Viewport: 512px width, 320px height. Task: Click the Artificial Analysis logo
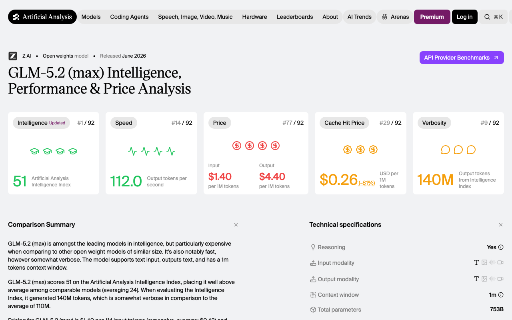click(42, 17)
